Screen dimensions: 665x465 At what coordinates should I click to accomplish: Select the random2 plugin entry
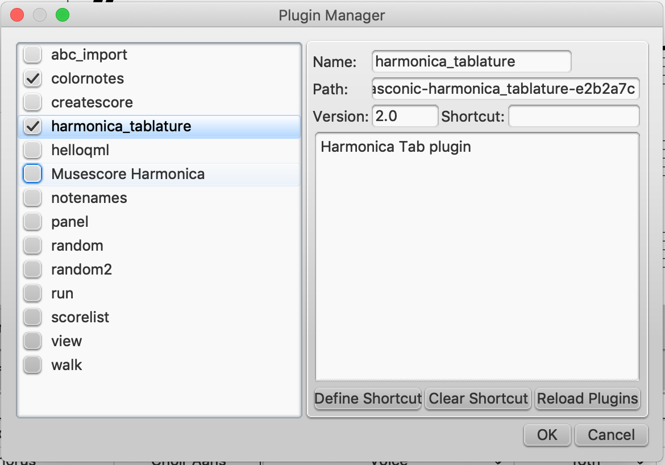[x=160, y=269]
